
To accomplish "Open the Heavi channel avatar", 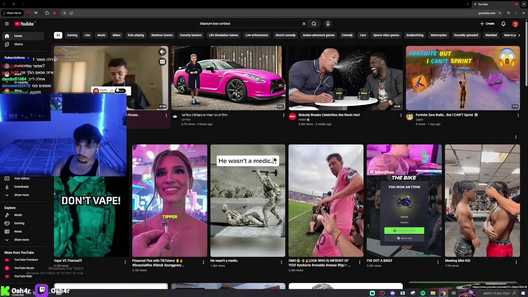I will [x=292, y=117].
